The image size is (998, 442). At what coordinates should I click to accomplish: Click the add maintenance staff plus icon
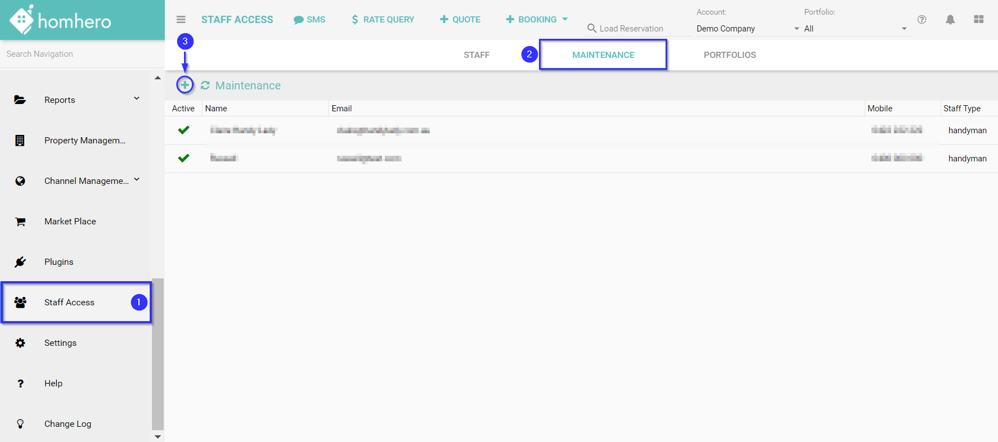coord(185,85)
